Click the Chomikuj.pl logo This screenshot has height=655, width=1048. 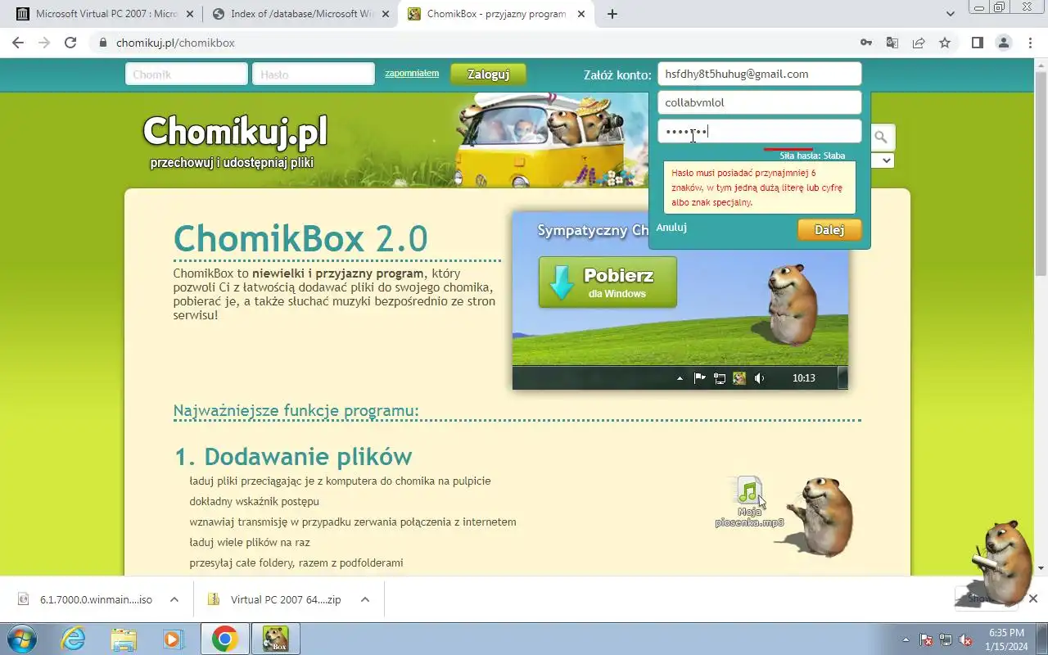[235, 131]
